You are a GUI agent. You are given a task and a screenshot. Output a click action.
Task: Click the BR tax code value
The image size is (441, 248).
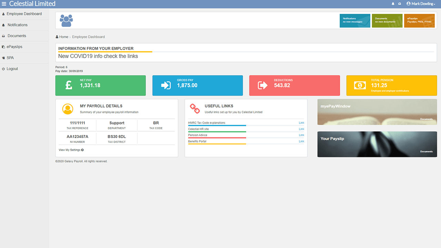(x=156, y=123)
